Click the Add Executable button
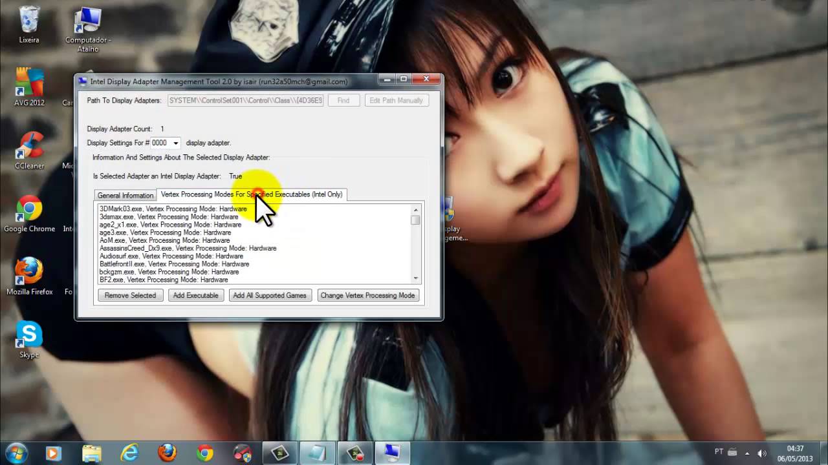 (x=195, y=295)
